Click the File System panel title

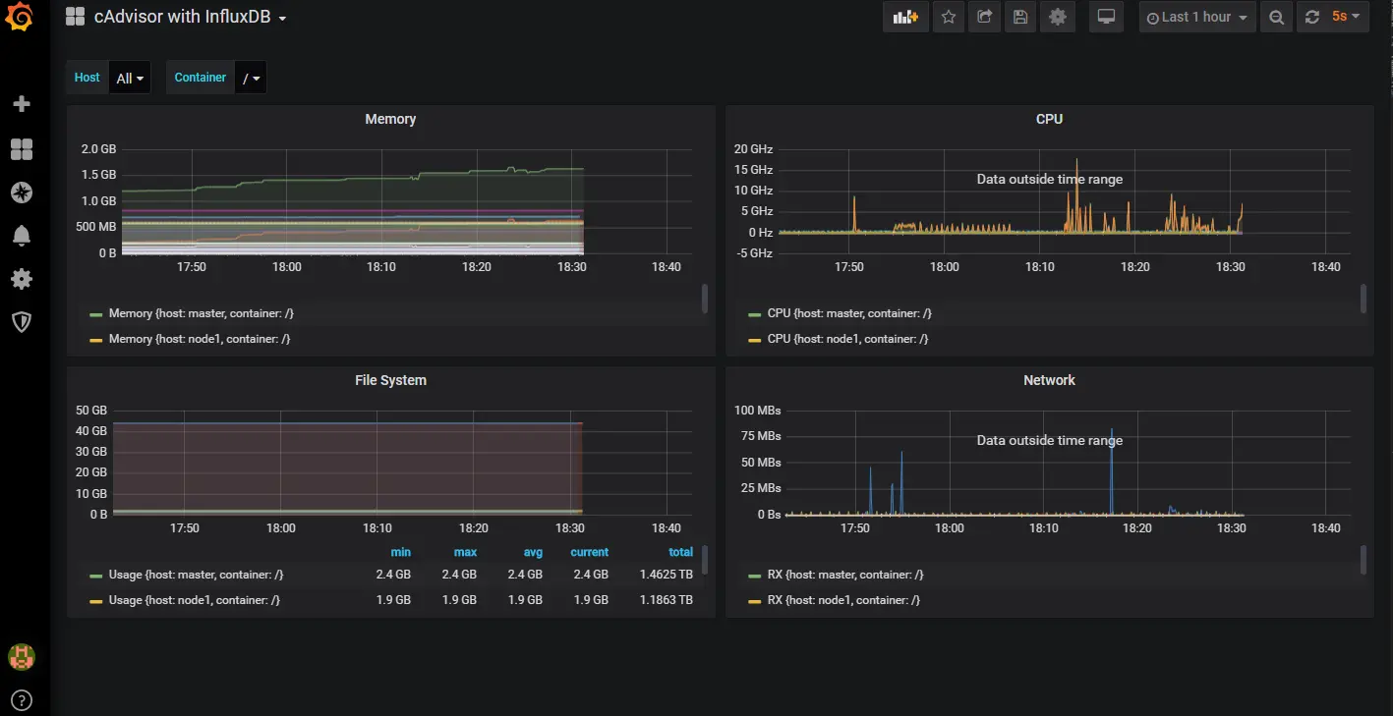pyautogui.click(x=390, y=380)
